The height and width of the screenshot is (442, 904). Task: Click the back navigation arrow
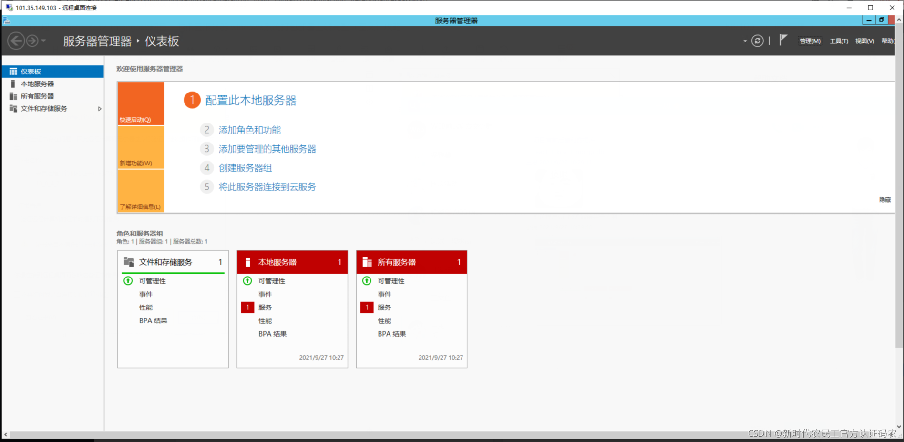[16, 41]
